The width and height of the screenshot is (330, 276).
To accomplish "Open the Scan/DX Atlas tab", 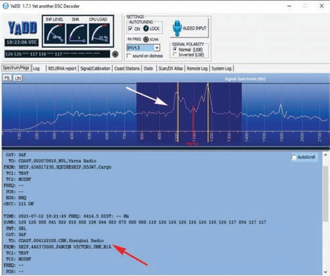I will (171, 68).
